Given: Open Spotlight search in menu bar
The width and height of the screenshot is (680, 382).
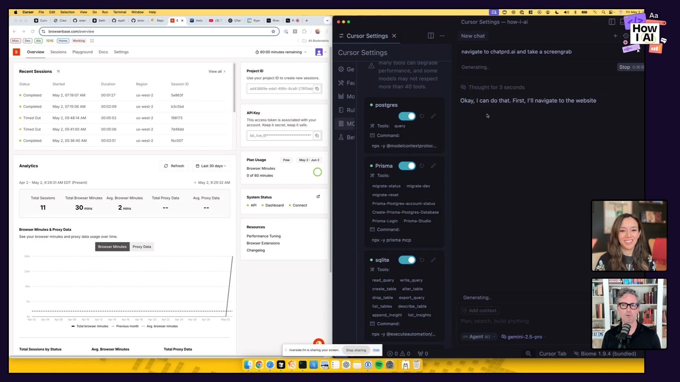Looking at the screenshot, I should point(603,12).
